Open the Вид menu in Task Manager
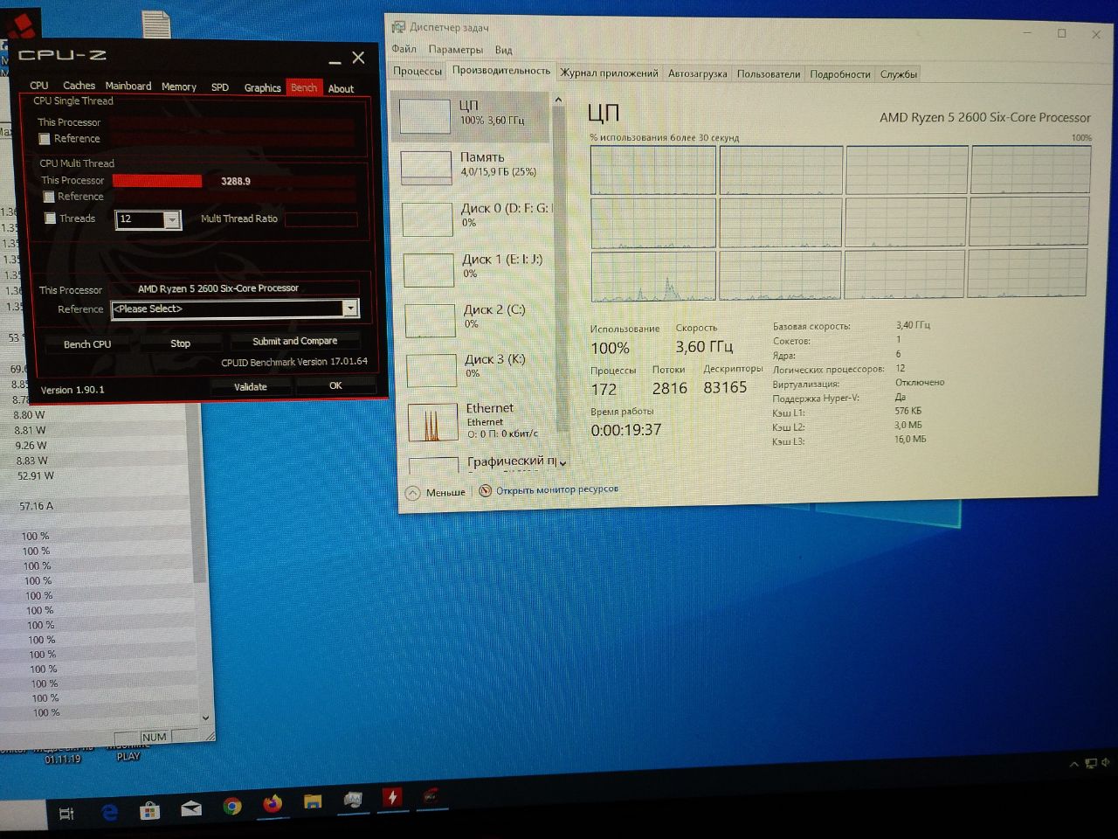This screenshot has width=1118, height=839. click(x=504, y=51)
